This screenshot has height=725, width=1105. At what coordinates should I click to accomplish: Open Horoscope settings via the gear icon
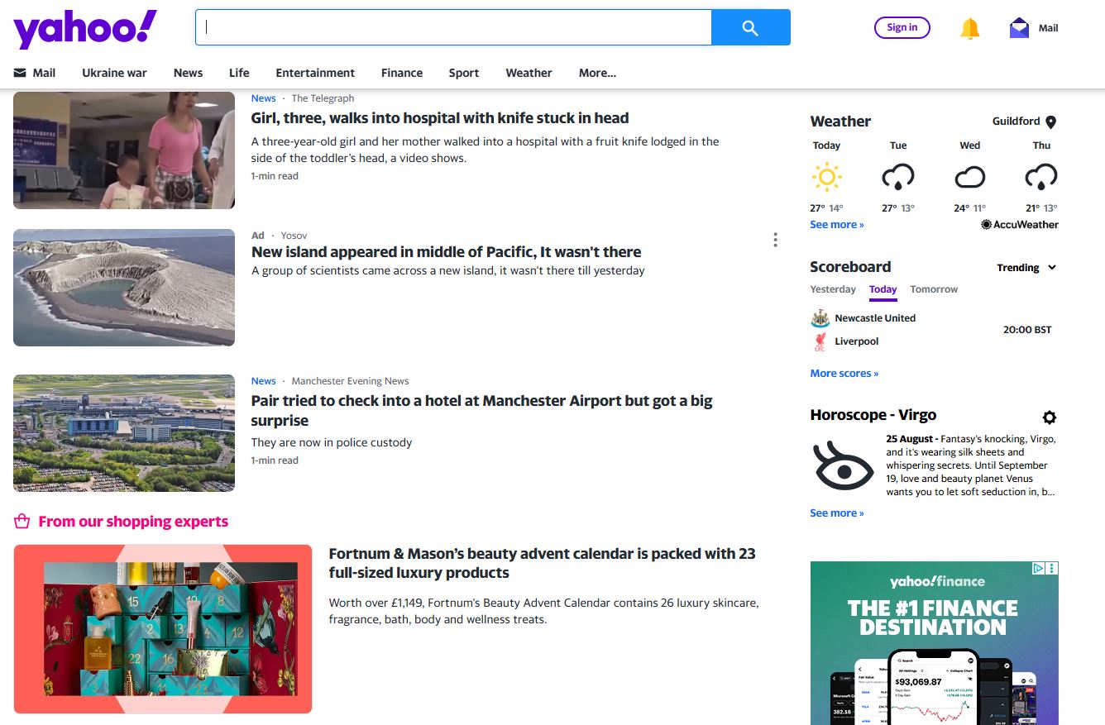(x=1049, y=417)
